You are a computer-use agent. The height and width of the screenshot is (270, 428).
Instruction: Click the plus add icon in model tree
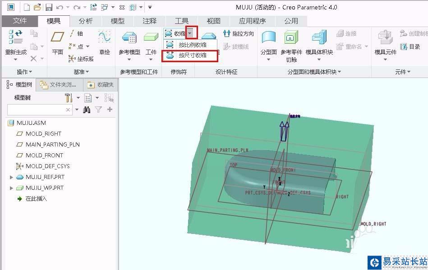tap(110, 110)
